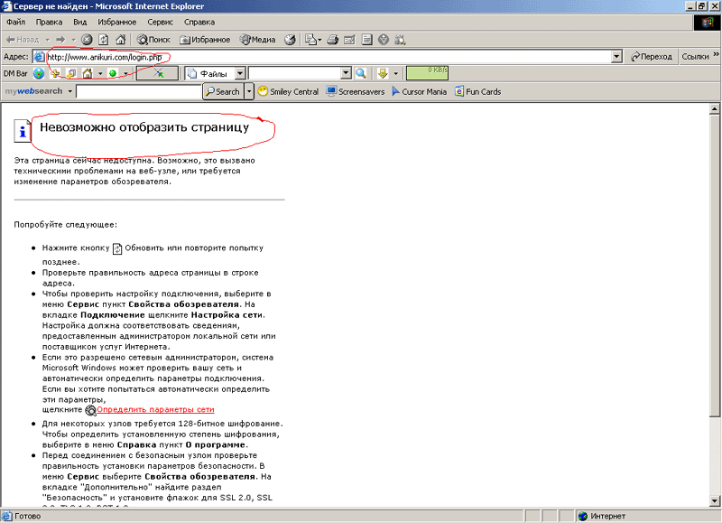Screen dimensions: 722x523
Task: Go to the Home page icon
Action: click(x=120, y=40)
